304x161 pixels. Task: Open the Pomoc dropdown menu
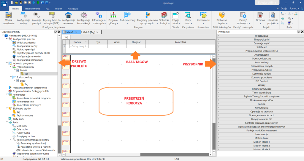pos(294,9)
